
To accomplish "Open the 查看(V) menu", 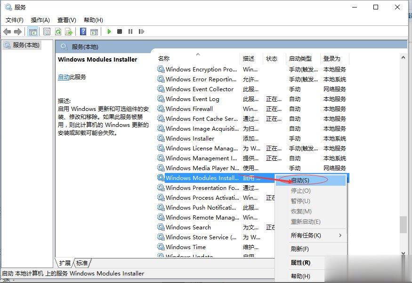I will click(x=67, y=20).
